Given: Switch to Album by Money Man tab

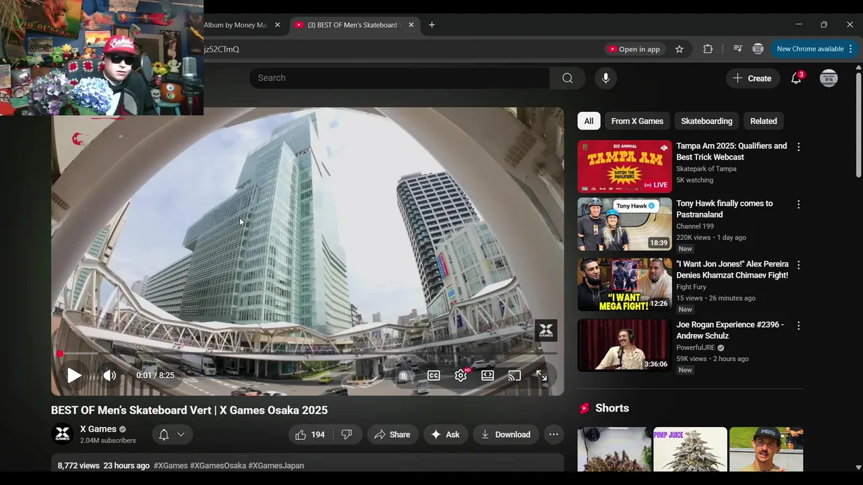Looking at the screenshot, I should (x=235, y=25).
